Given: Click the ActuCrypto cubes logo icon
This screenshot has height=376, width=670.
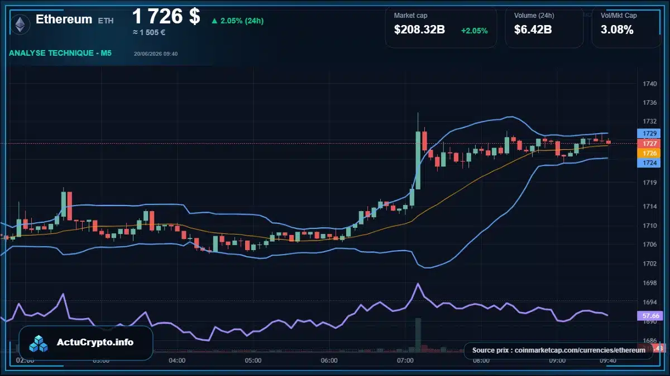Looking at the screenshot, I should click(39, 343).
